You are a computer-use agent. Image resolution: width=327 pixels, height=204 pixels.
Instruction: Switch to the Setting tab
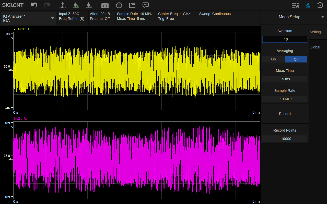click(315, 32)
